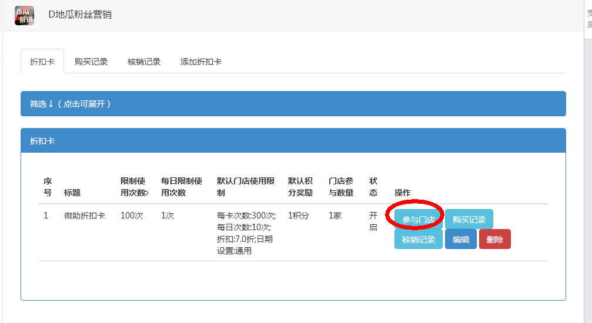This screenshot has width=592, height=323.
Task: Click the 1家 store count cell
Action: (x=335, y=216)
